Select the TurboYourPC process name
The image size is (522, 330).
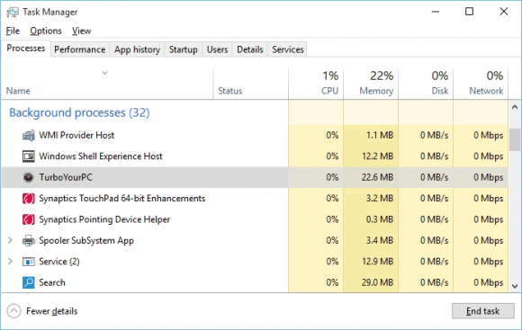[66, 177]
